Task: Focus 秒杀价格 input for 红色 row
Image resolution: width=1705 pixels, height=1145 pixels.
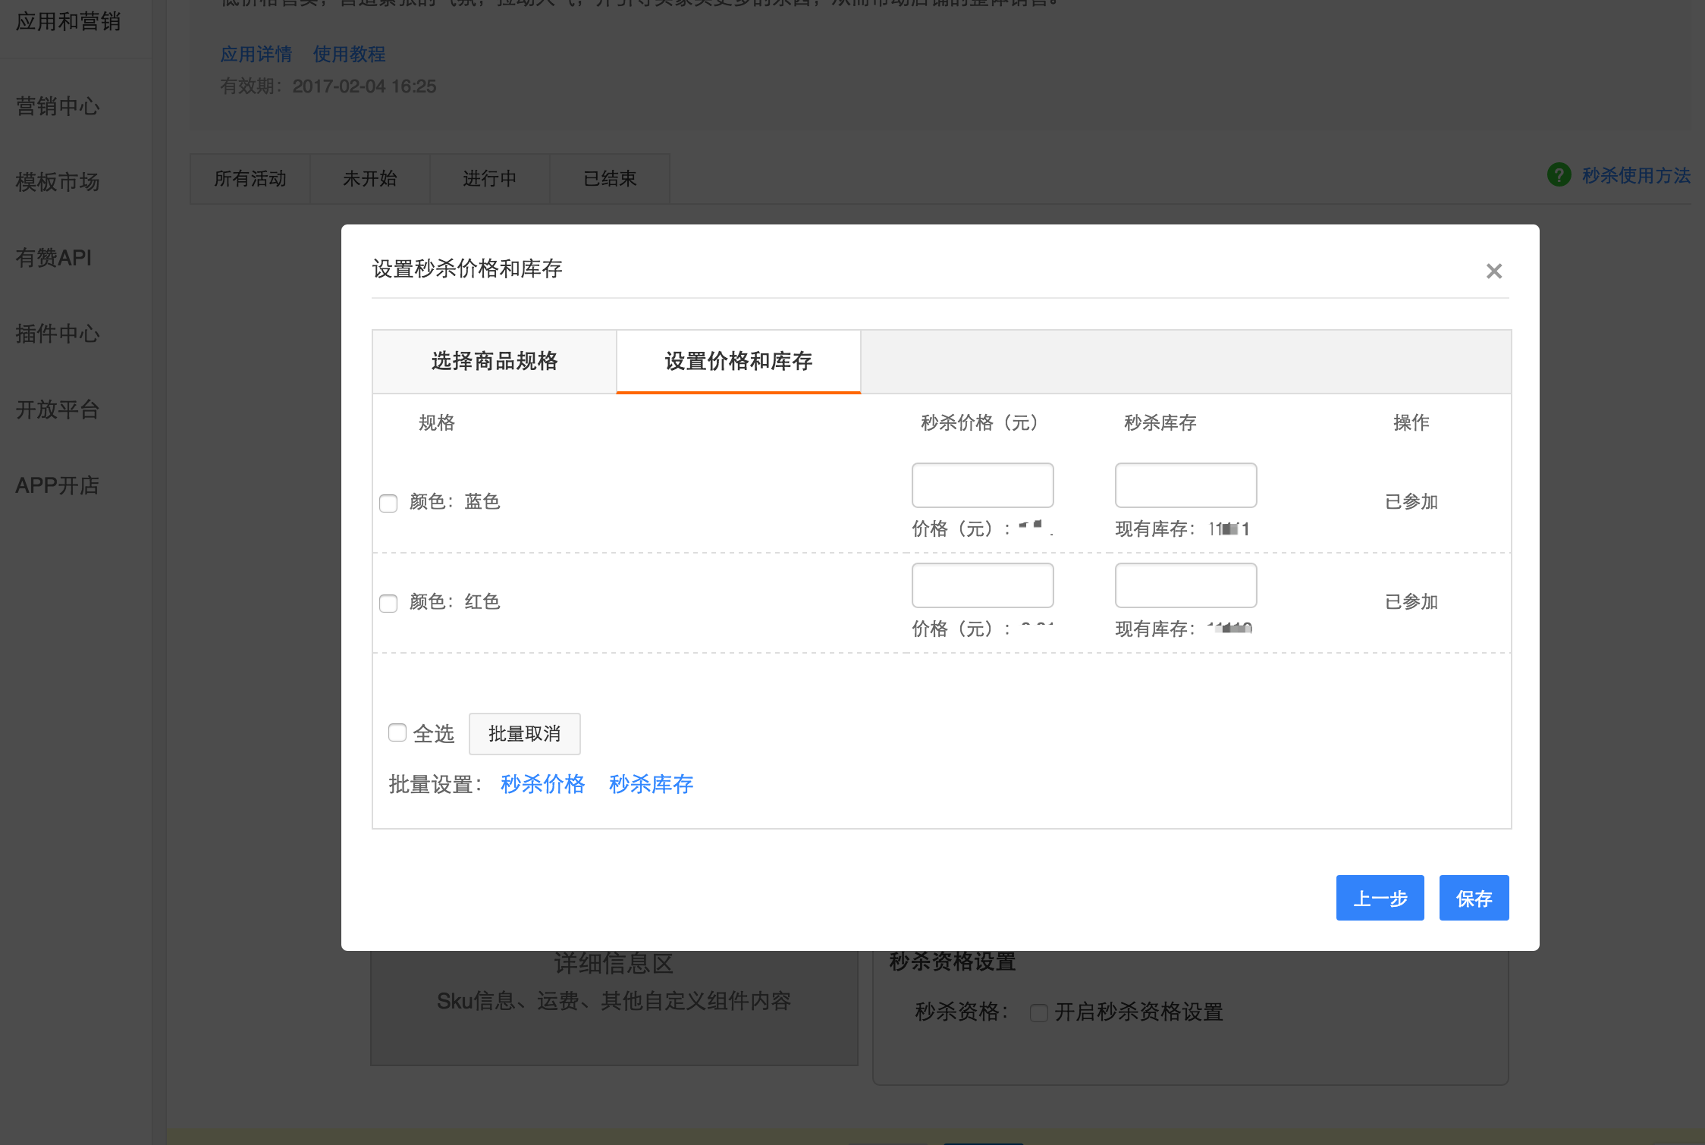Action: 983,585
